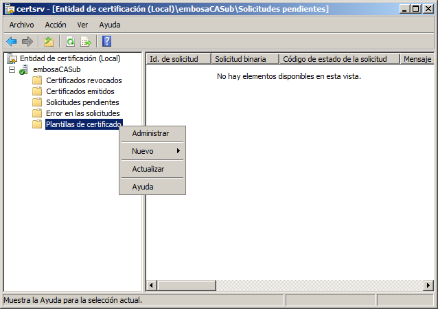The width and height of the screenshot is (438, 309).
Task: Click the embosaCASub server icon
Action: click(x=24, y=70)
